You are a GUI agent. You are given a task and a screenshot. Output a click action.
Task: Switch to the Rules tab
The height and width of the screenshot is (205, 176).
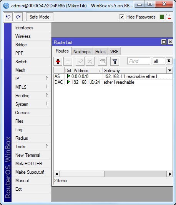coord(100,51)
